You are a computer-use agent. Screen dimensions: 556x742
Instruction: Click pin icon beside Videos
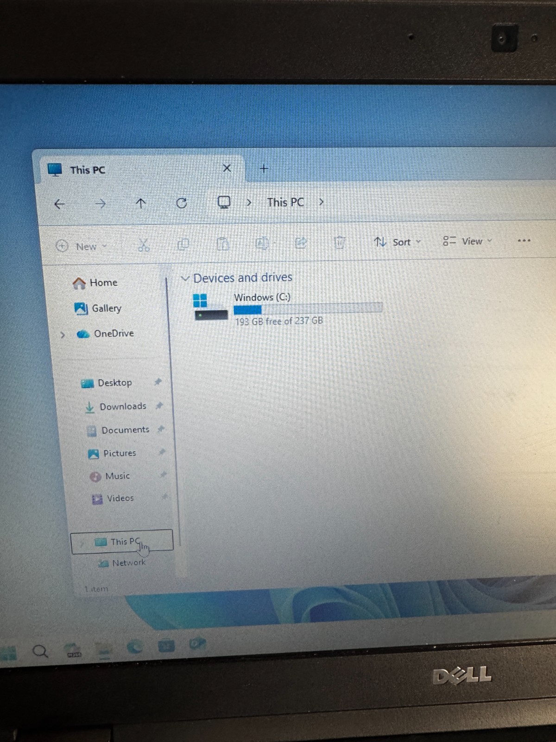point(164,497)
